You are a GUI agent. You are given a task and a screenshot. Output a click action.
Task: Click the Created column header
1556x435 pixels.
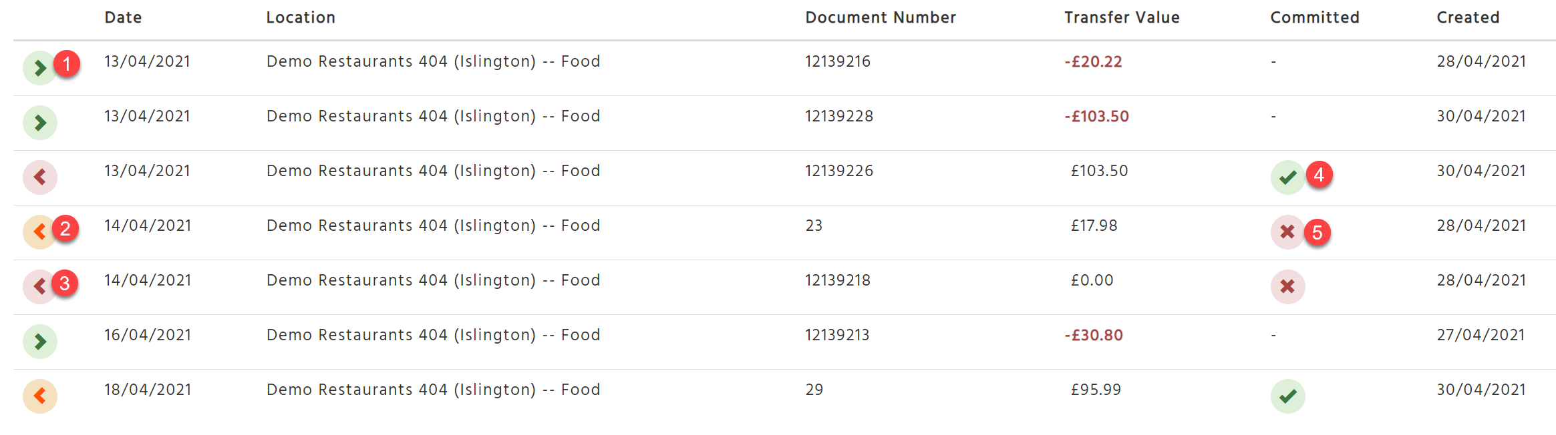click(x=1468, y=17)
